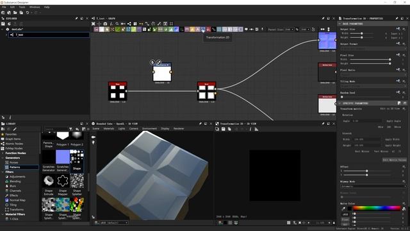Screen dimensions: 410x231
Task: Click the save icon in 2D view toolbar
Action: point(224,129)
